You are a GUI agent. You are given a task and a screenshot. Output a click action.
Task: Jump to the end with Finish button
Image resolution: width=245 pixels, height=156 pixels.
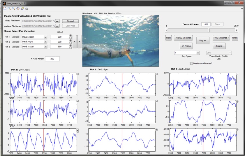[235, 38]
